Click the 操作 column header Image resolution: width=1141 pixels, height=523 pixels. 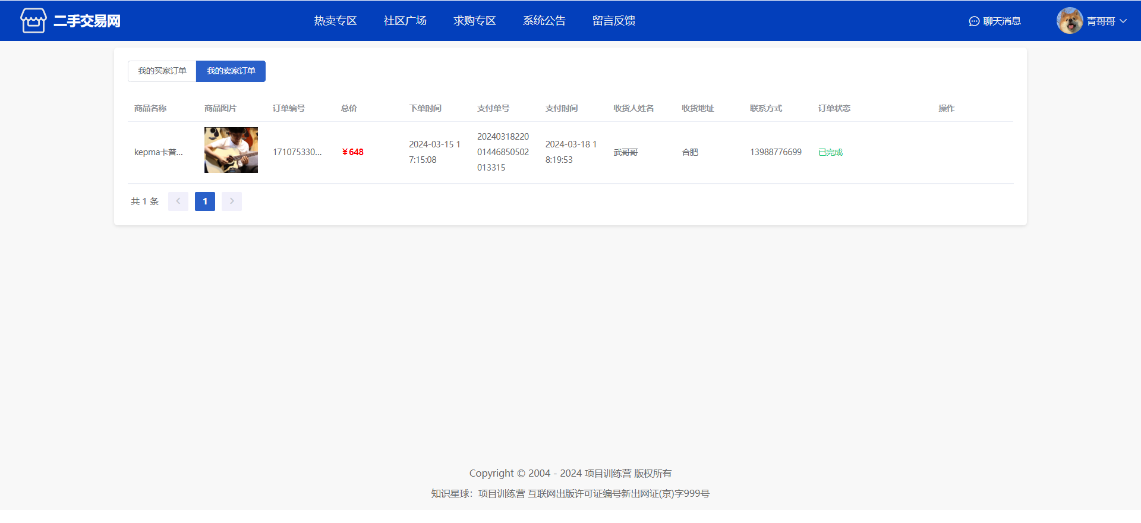point(947,108)
